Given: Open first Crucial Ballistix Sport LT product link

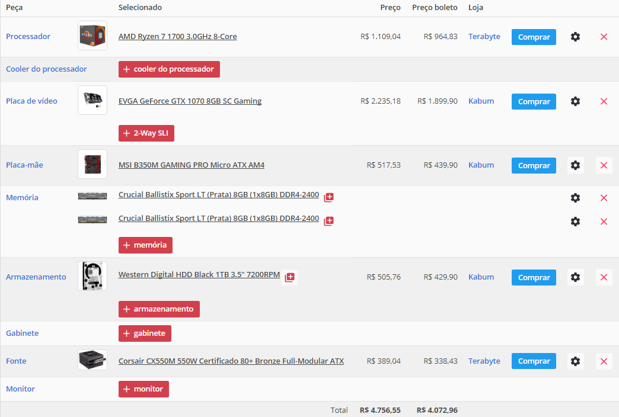Looking at the screenshot, I should click(x=219, y=194).
